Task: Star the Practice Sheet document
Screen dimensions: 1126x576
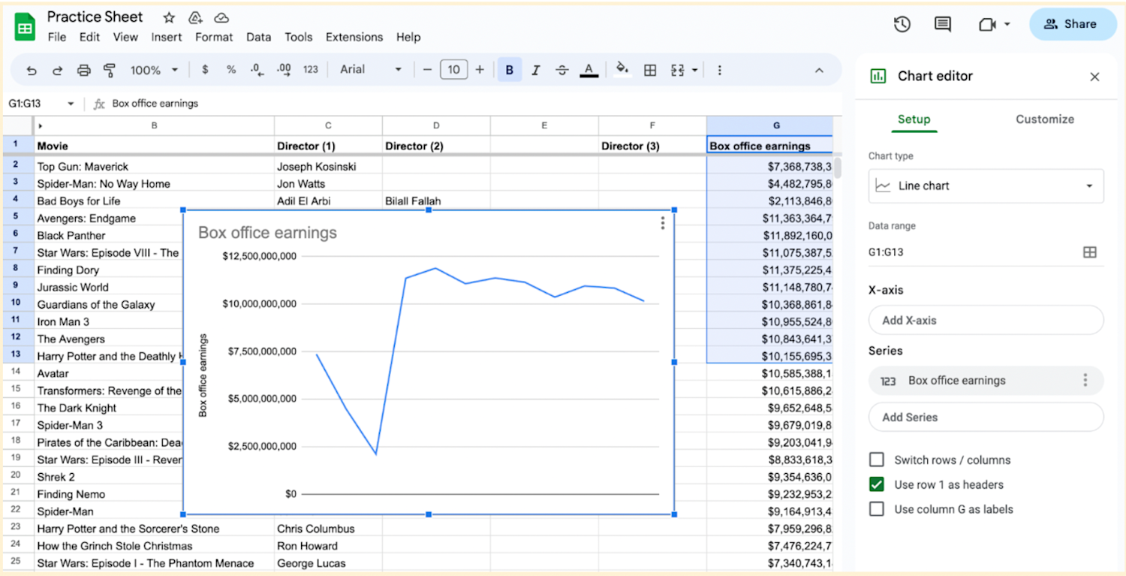Action: (169, 17)
